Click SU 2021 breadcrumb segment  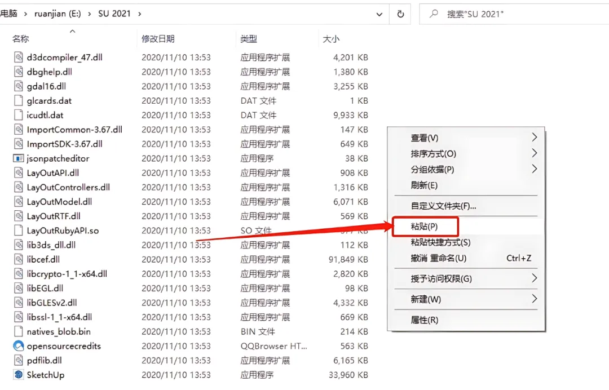(x=114, y=14)
